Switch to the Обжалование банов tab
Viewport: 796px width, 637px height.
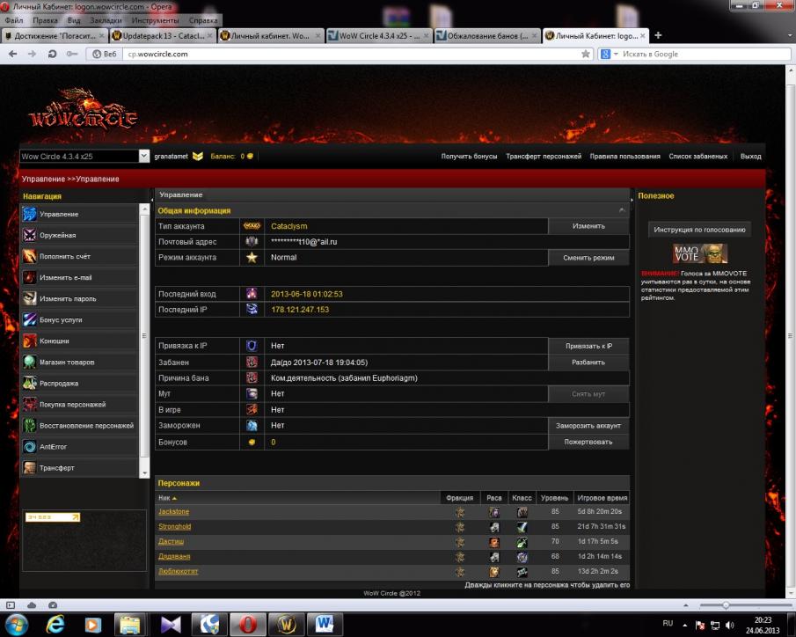pos(487,36)
